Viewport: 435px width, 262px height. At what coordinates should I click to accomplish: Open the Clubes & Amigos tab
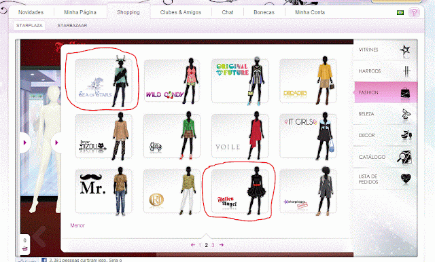181,12
